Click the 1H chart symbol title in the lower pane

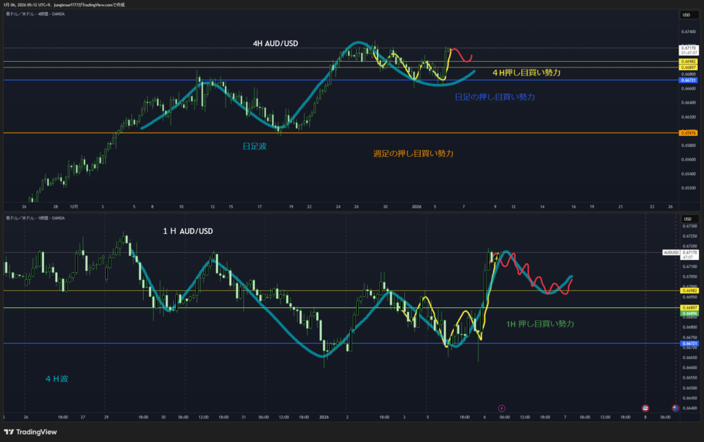(x=34, y=218)
